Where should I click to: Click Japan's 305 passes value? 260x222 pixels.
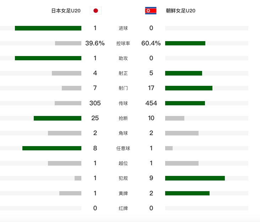coord(95,103)
